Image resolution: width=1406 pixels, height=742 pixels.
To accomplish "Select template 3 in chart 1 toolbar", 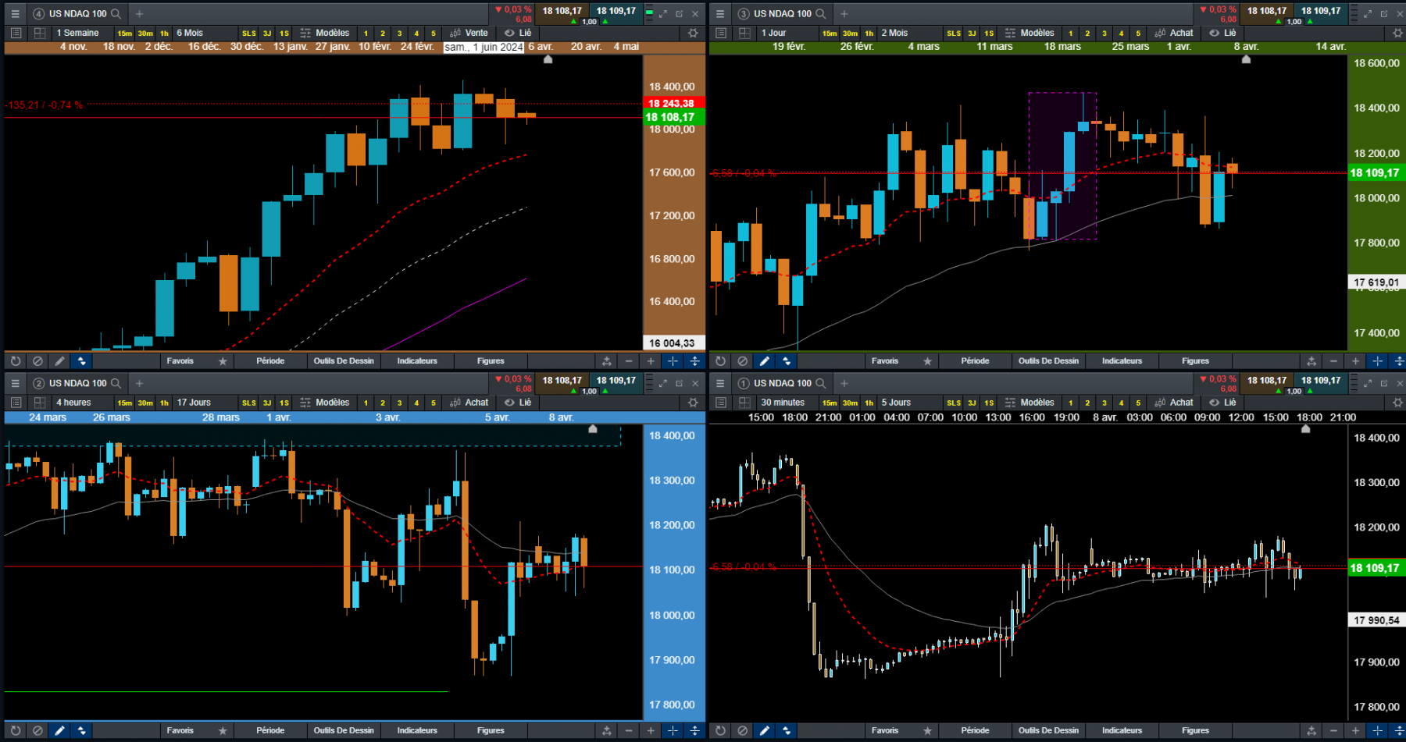I will (1104, 403).
